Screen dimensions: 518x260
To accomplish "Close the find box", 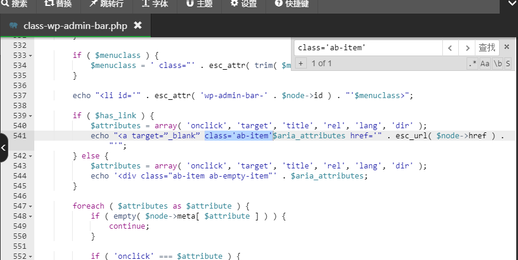I will [x=506, y=47].
